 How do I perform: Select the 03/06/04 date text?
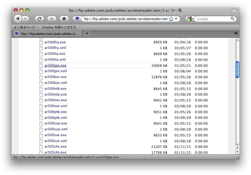click(x=183, y=71)
